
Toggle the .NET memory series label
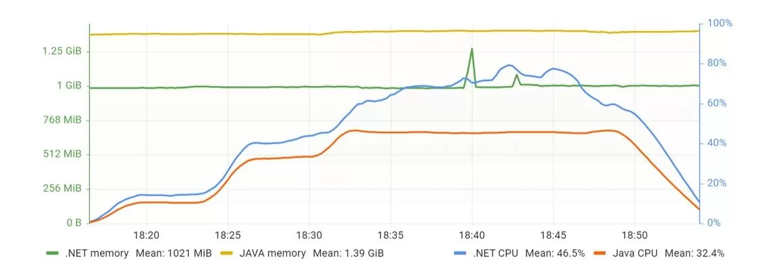(x=95, y=253)
